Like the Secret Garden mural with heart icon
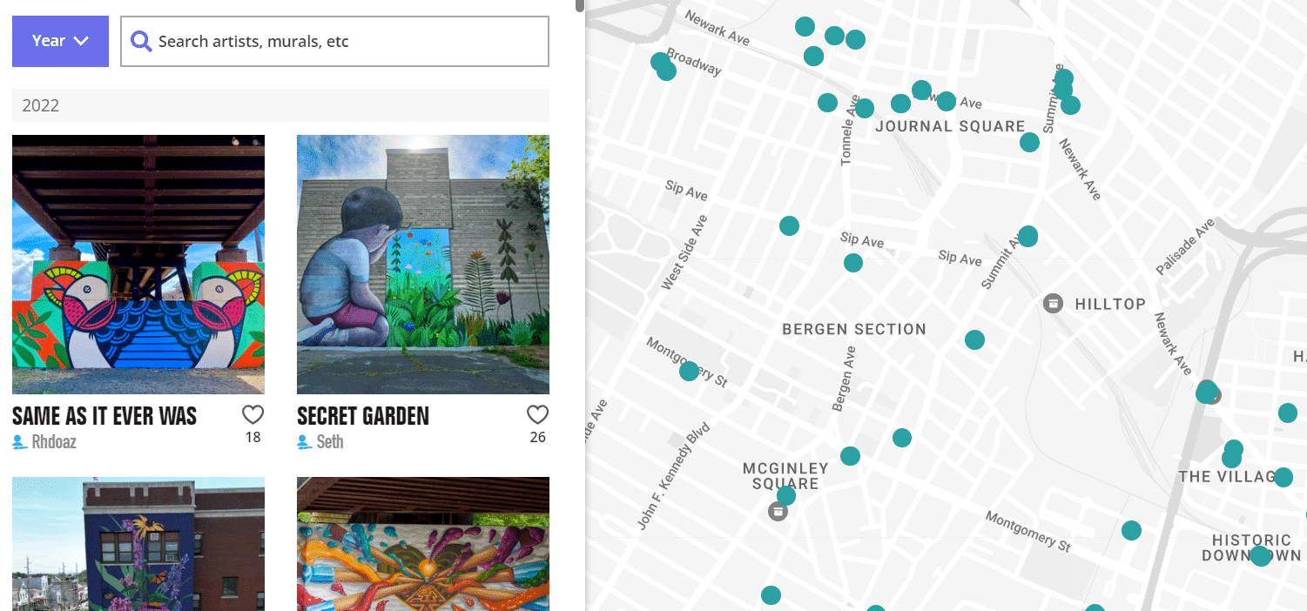This screenshot has height=611, width=1307. (x=538, y=414)
